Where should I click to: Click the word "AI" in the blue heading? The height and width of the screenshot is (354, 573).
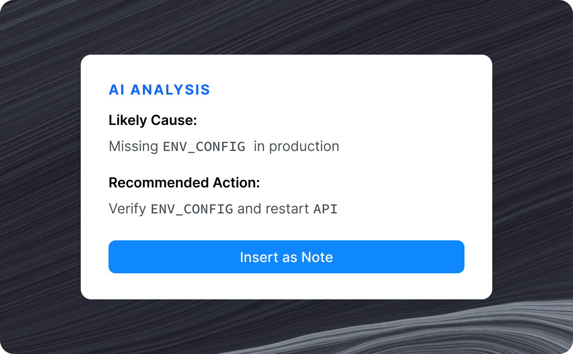pyautogui.click(x=116, y=90)
